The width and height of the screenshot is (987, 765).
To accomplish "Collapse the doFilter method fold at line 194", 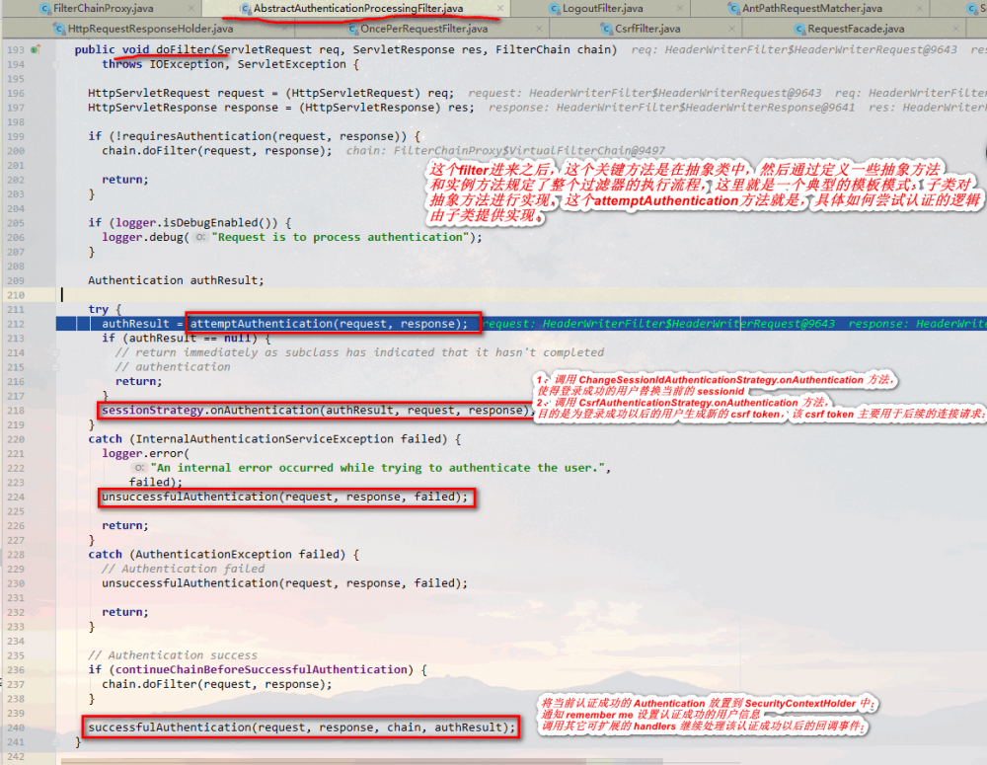I will [x=55, y=64].
